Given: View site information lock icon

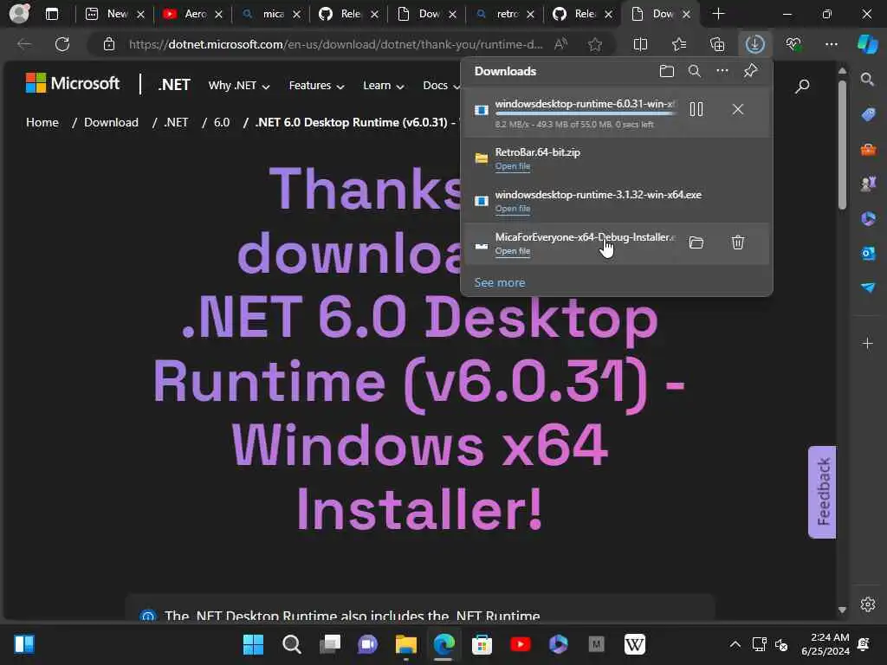Looking at the screenshot, I should coord(109,44).
